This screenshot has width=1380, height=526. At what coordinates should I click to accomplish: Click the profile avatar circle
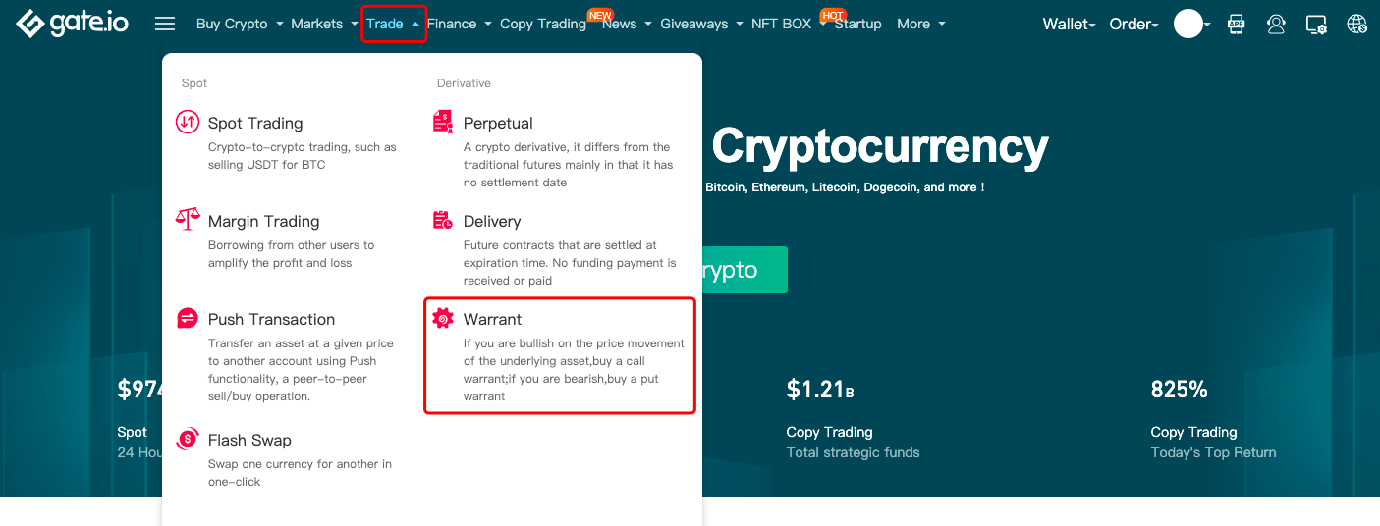(1188, 24)
